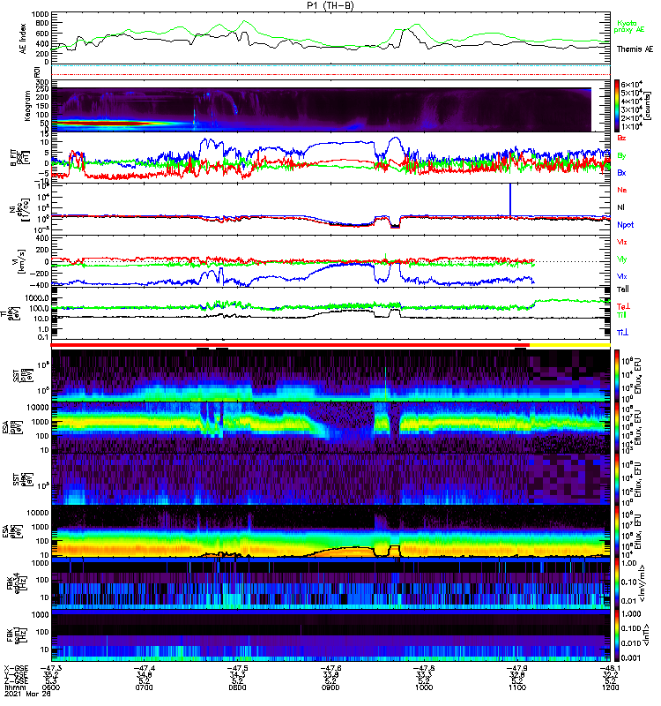Click the plot title P1 (TH-B)
Viewport: 661px width, 706px height.
[x=331, y=5]
